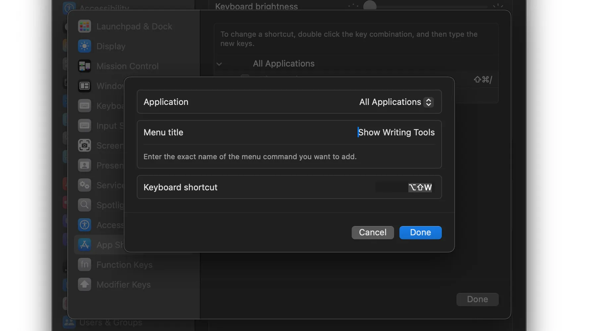Image resolution: width=589 pixels, height=331 pixels.
Task: Click the Display sun icon
Action: 85,46
